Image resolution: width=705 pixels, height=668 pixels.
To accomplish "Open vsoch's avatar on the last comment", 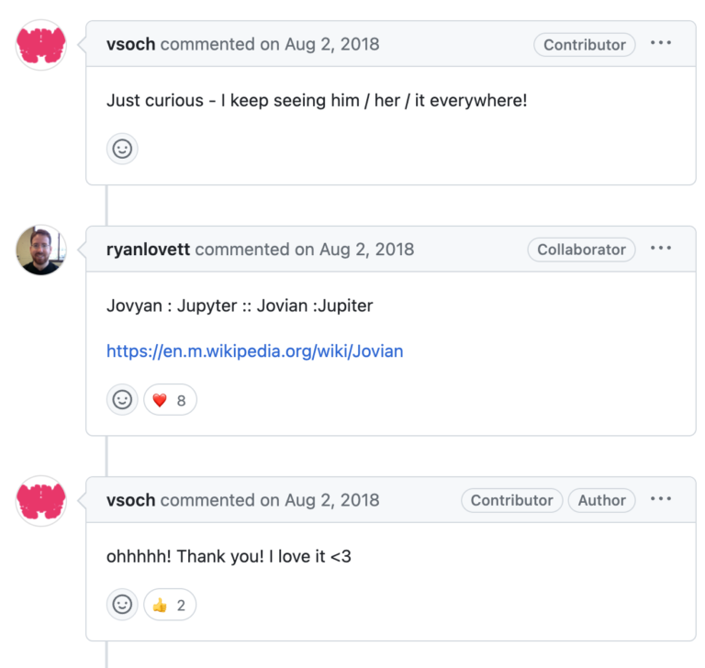I will [x=41, y=500].
